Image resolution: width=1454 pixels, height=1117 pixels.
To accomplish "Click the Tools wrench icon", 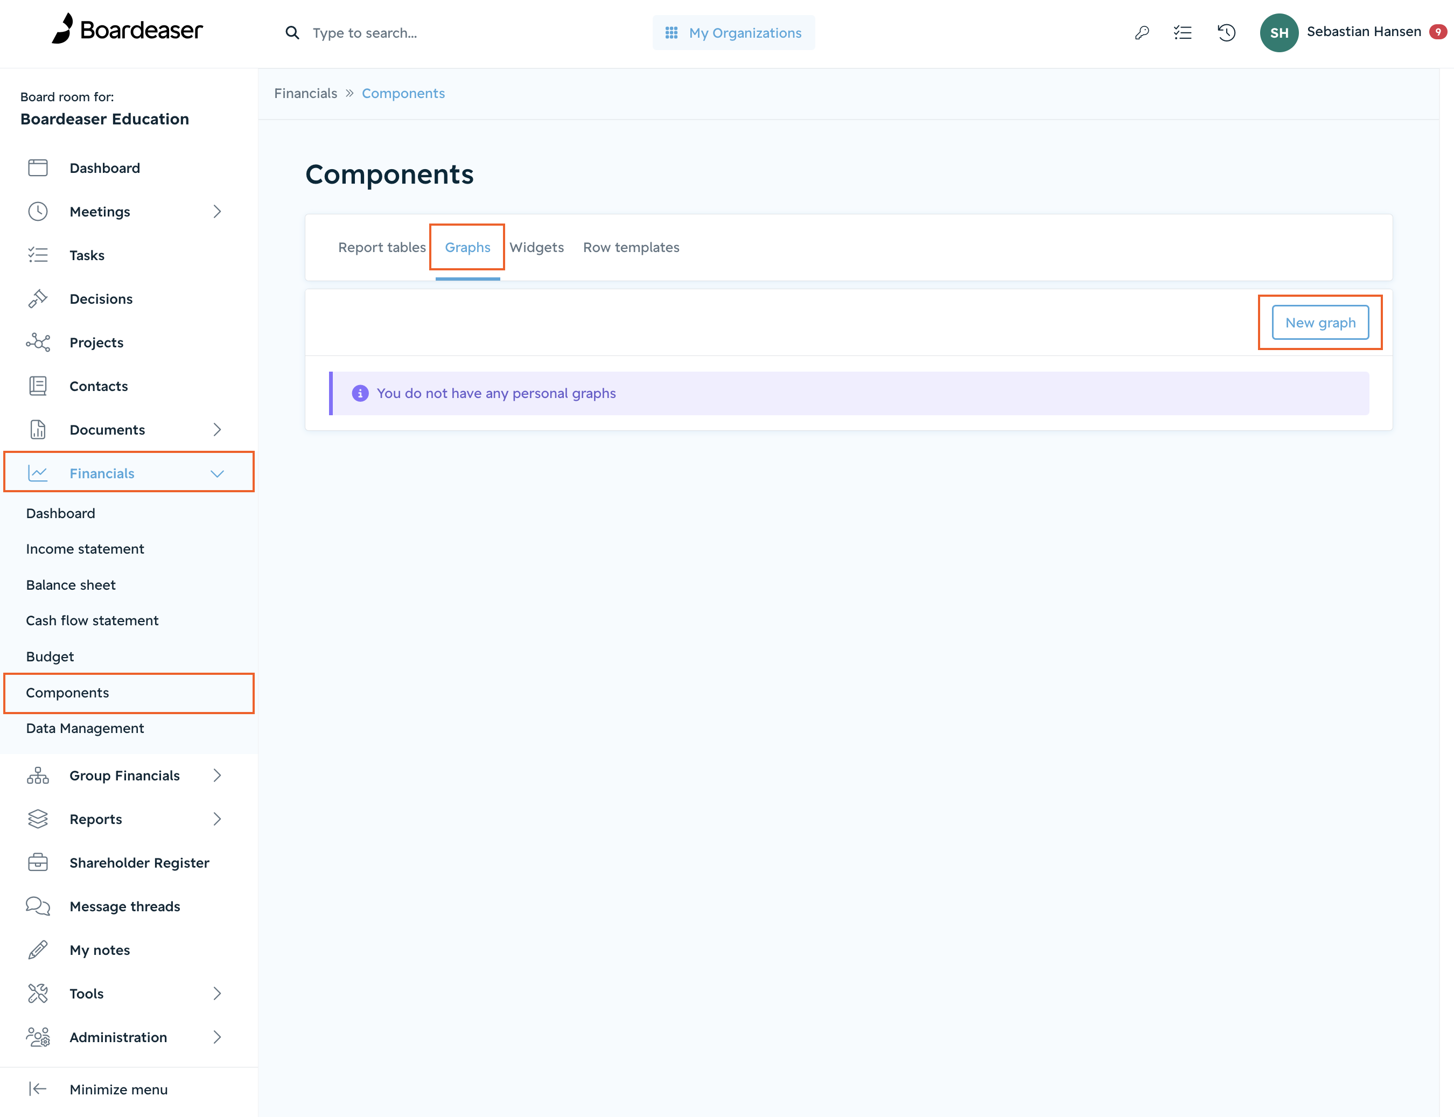I will pyautogui.click(x=38, y=993).
